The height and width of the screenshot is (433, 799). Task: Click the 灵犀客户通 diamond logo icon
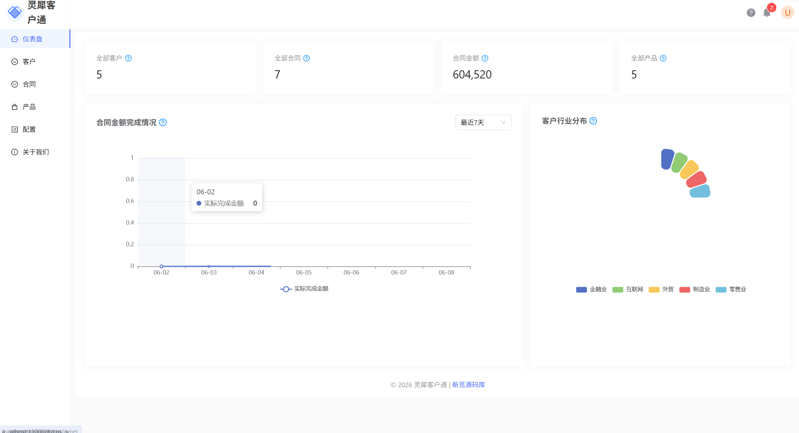15,13
